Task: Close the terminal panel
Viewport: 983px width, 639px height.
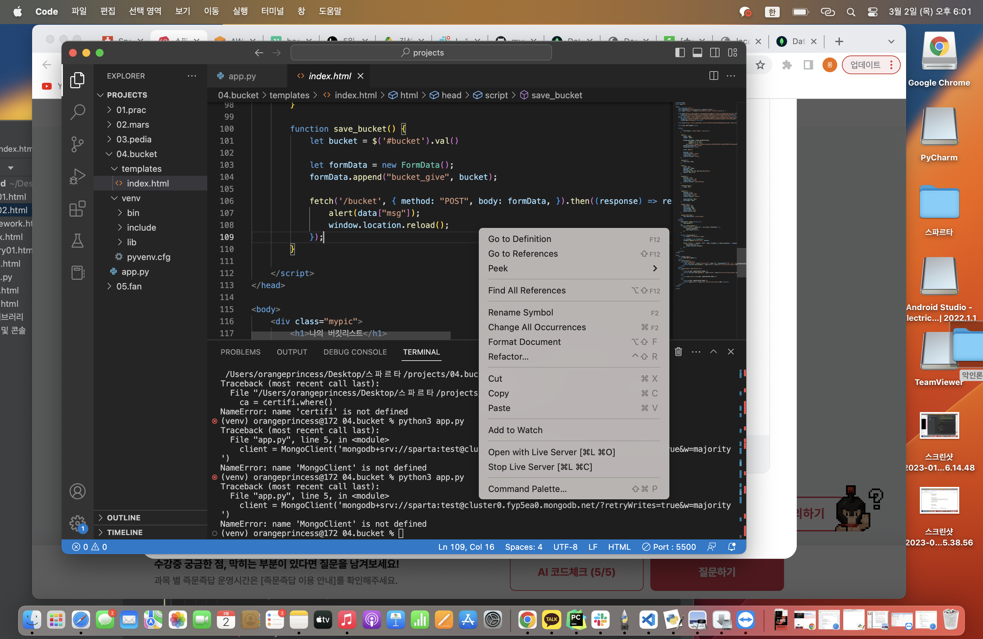Action: [731, 352]
